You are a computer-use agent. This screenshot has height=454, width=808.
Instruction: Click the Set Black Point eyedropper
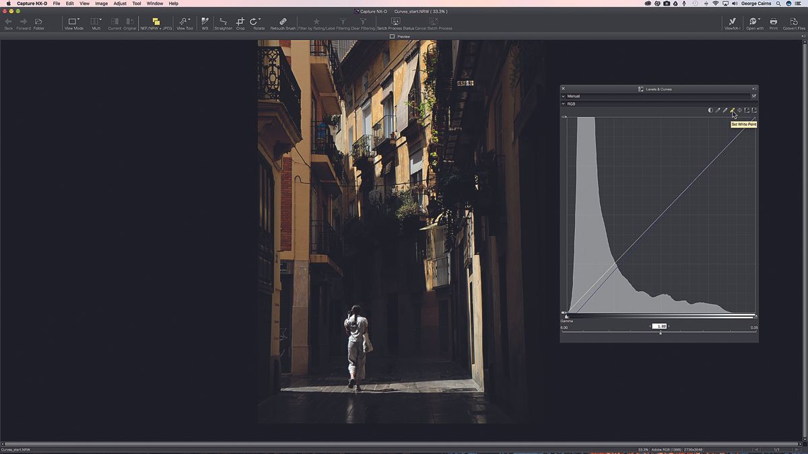(x=718, y=110)
